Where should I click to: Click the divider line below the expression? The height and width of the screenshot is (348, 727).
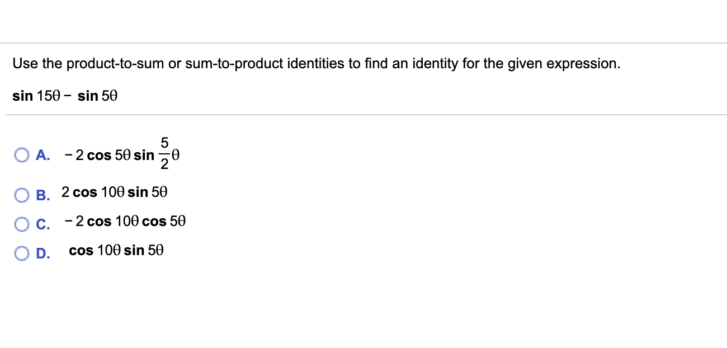pos(363,115)
